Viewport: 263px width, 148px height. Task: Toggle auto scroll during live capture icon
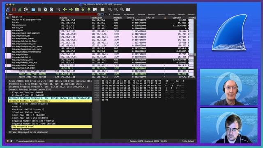(95, 9)
